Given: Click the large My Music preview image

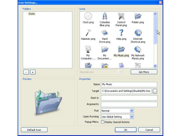Looking at the screenshot, I should (48, 102).
